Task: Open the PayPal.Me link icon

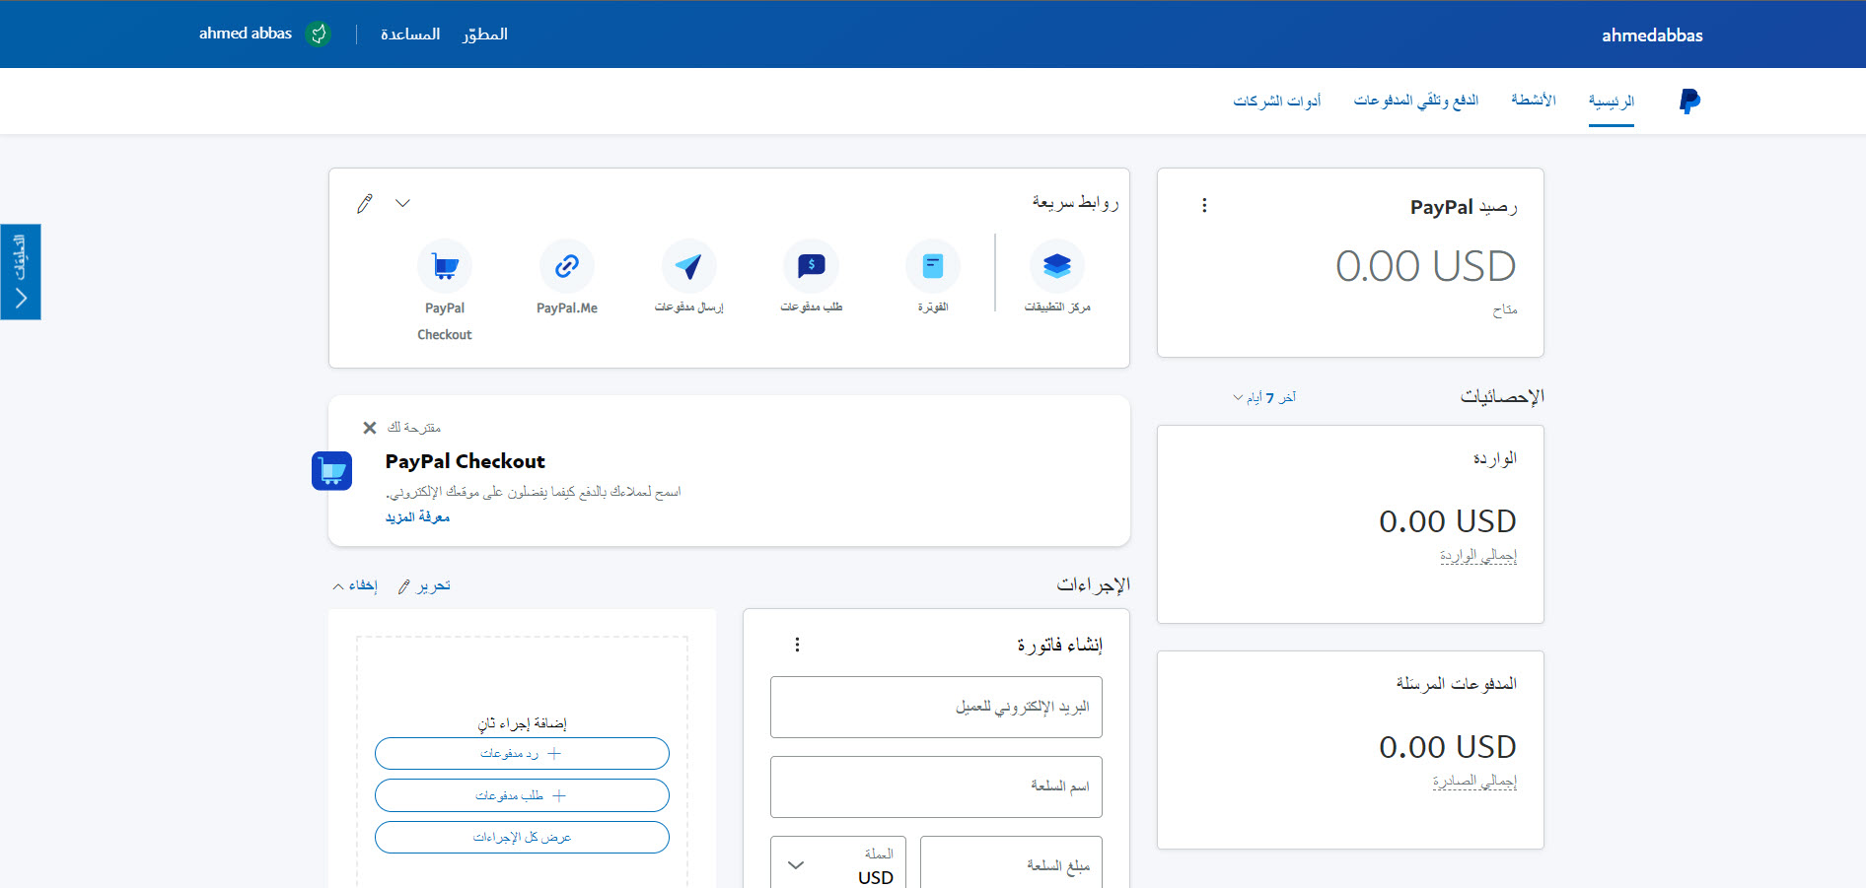Action: tap(567, 266)
